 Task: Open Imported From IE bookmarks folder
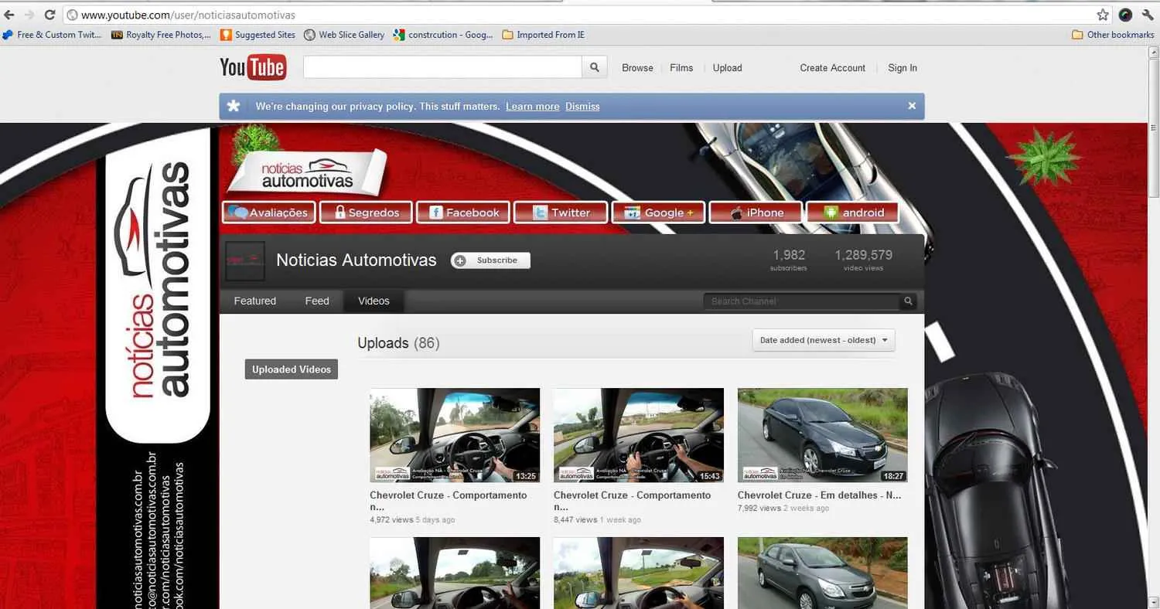(x=544, y=35)
